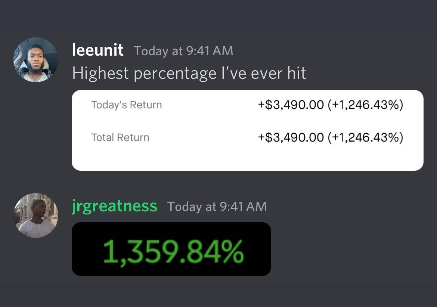Click the word percentage in leeunit's message
The height and width of the screenshot is (307, 437).
tap(175, 74)
